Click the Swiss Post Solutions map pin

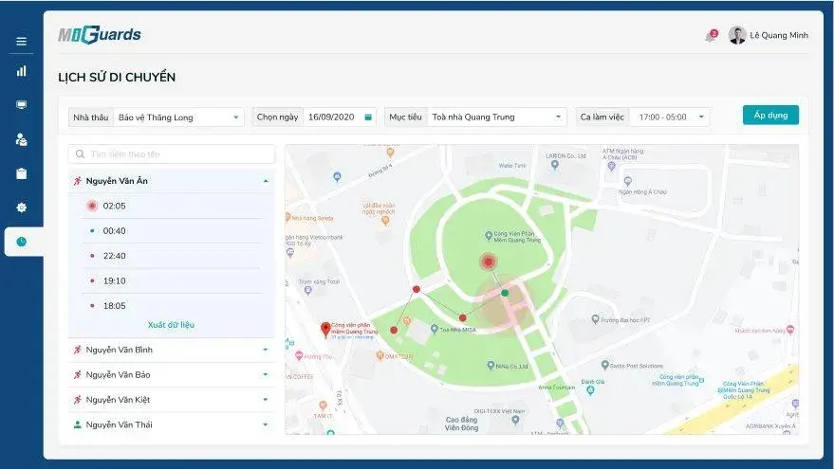click(604, 365)
